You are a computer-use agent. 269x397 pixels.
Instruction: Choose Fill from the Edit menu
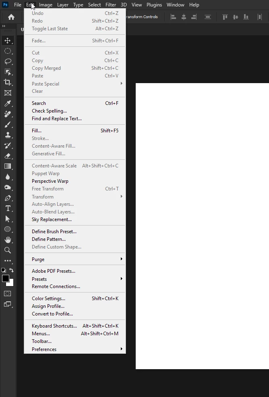point(75,131)
